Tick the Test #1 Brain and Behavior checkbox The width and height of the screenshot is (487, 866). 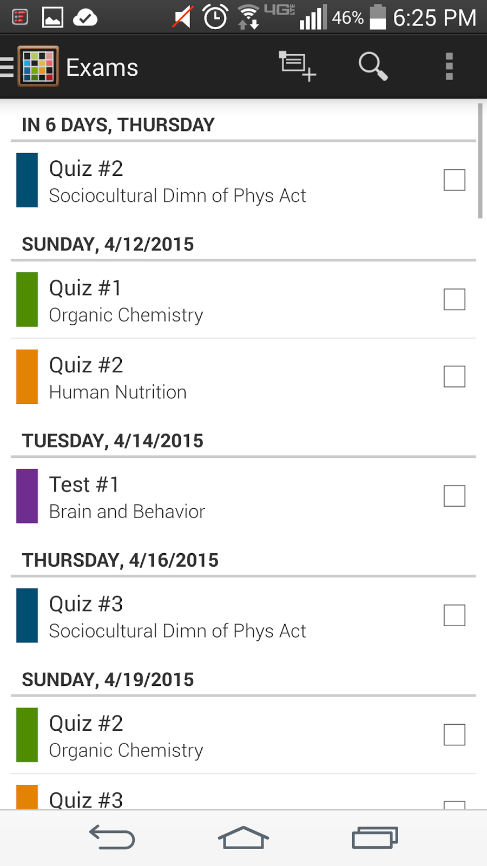[x=455, y=496]
